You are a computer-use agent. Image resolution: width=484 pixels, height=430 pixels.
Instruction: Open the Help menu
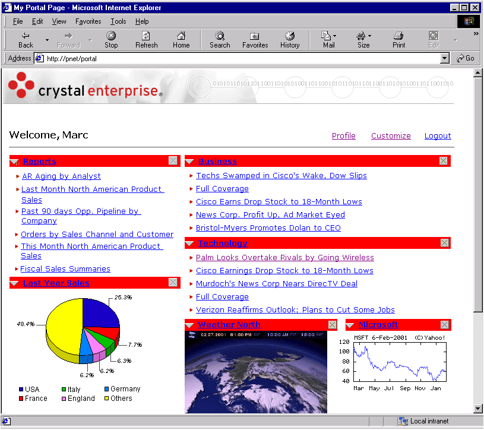(x=142, y=21)
